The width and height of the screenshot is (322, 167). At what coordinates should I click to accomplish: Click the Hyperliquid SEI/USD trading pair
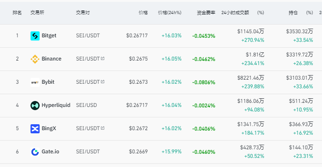coord(87,105)
